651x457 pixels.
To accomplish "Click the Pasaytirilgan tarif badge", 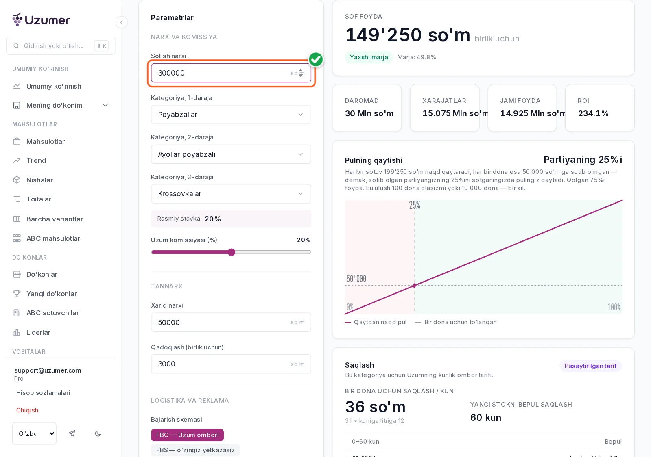I will [590, 366].
